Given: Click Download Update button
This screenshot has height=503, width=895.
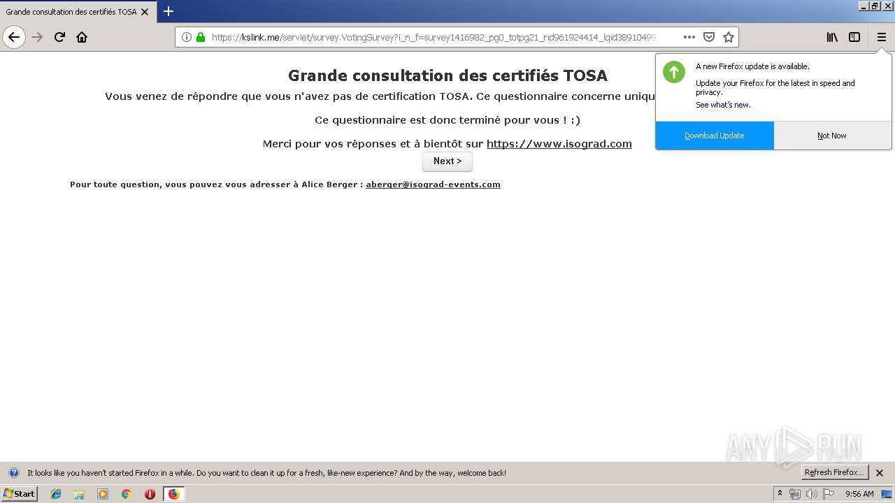Looking at the screenshot, I should tap(715, 136).
